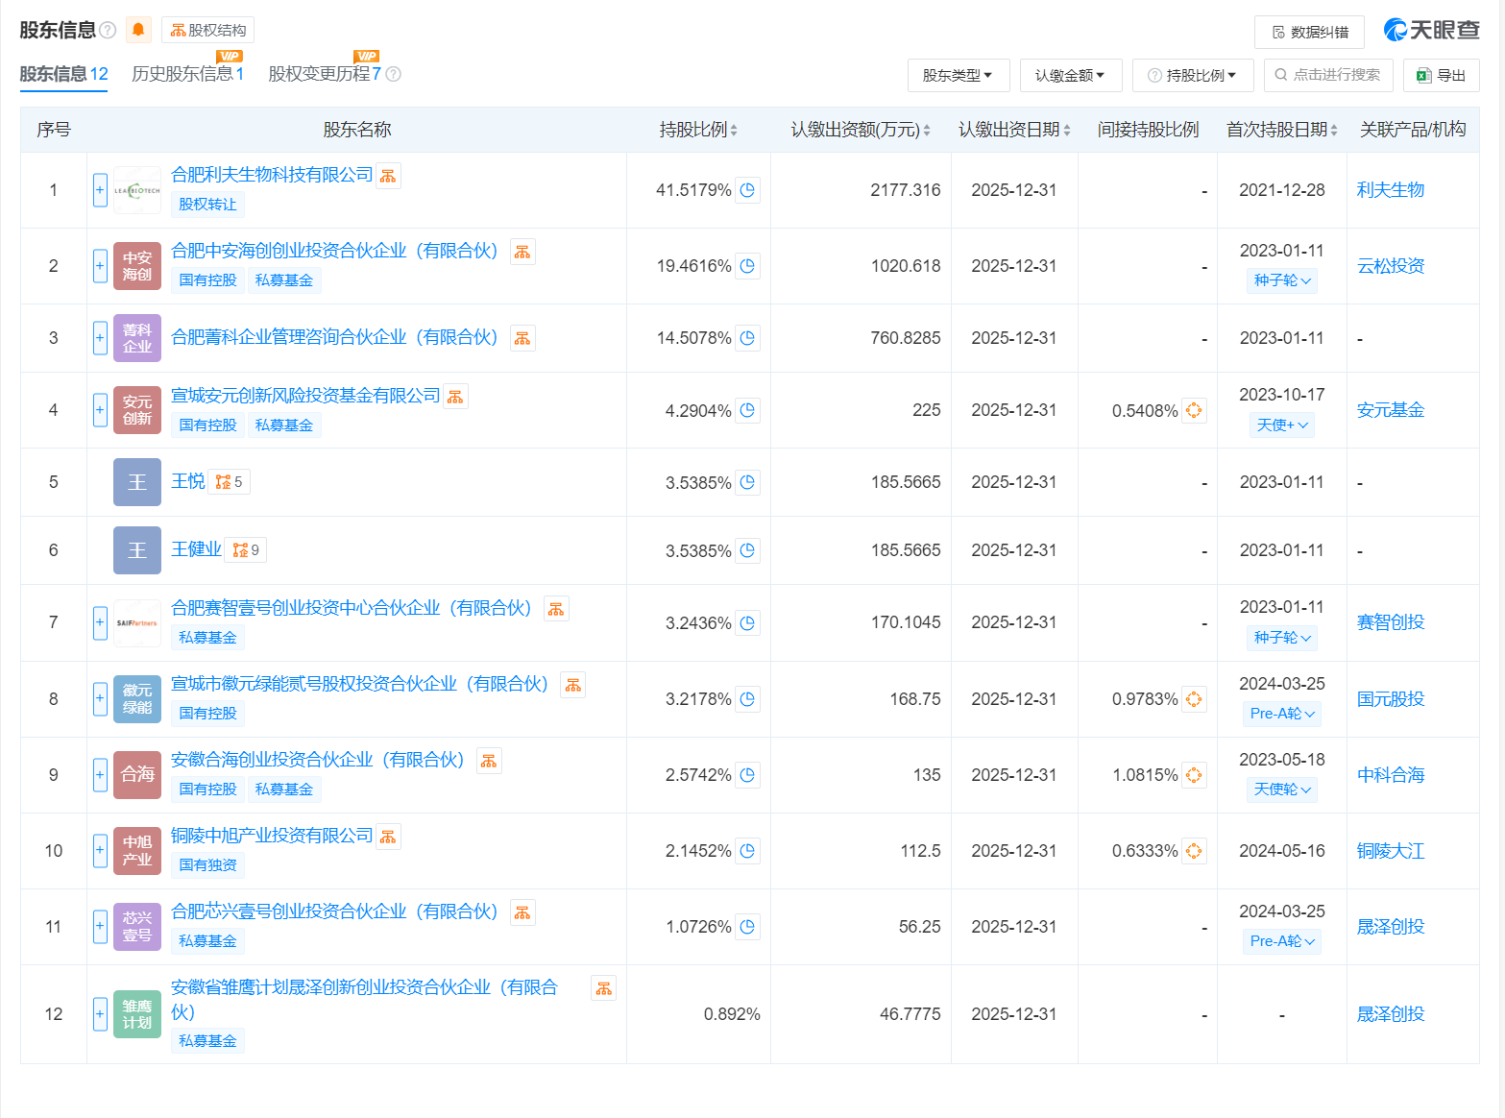Click structure icon next to 铜陵中旭产业投资
Viewport: 1505px width, 1118px height.
click(x=388, y=837)
